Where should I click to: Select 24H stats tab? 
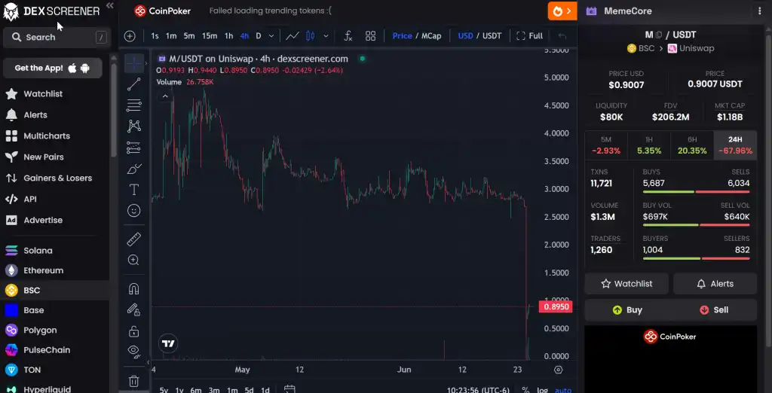click(735, 145)
